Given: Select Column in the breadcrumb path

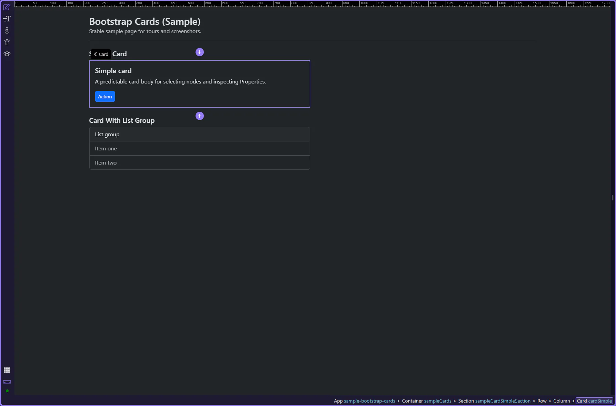Looking at the screenshot, I should [x=562, y=401].
